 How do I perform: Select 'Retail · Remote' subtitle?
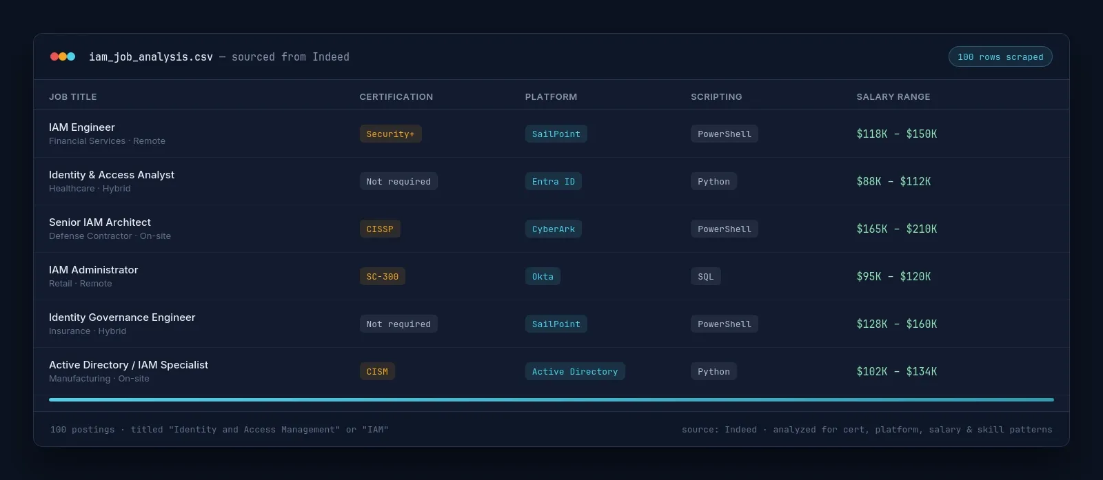click(80, 284)
